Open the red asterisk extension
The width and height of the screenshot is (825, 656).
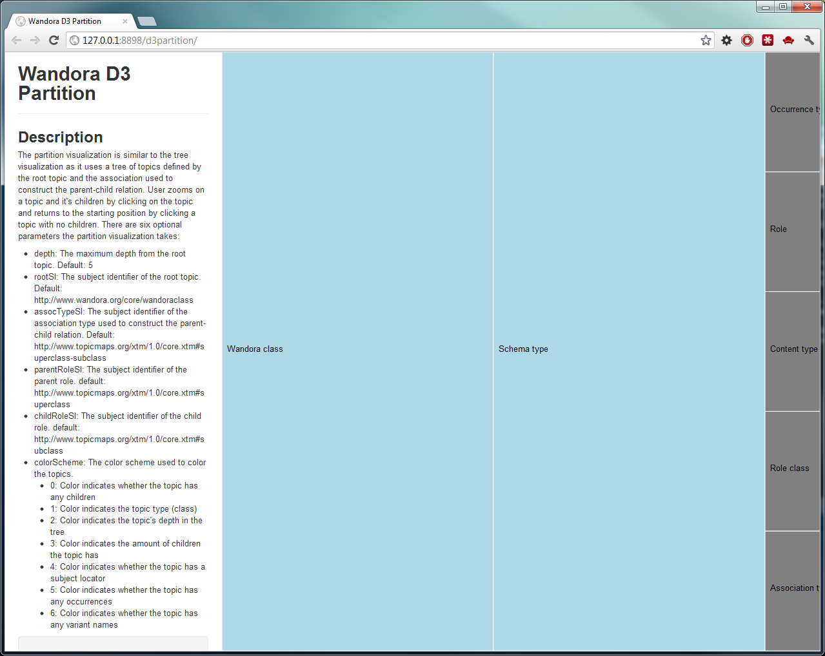(x=768, y=40)
